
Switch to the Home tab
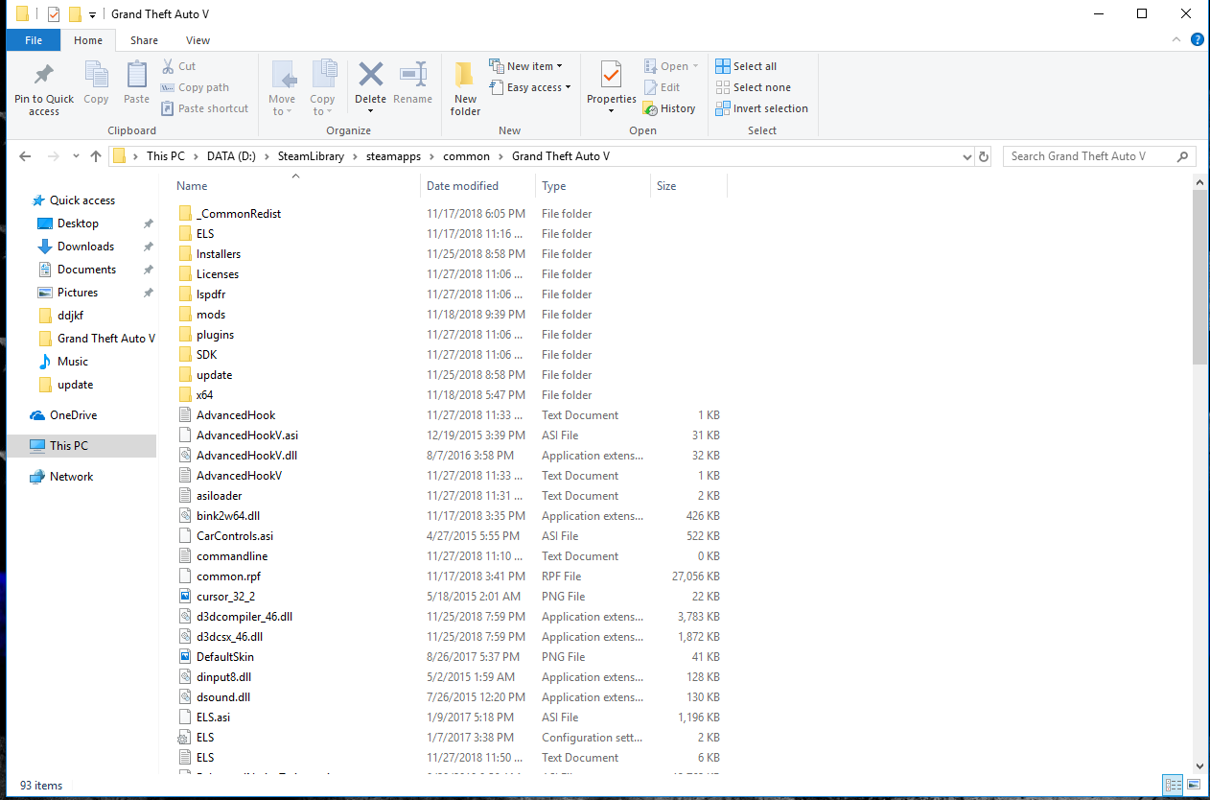(x=88, y=40)
